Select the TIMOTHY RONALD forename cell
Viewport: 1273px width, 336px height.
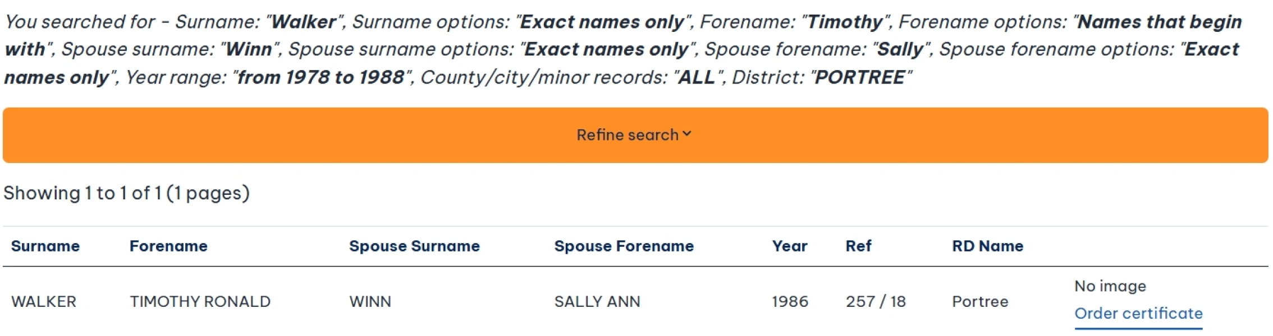tap(200, 302)
